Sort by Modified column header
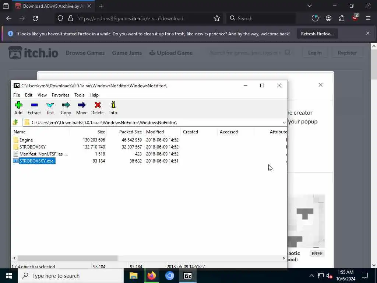Viewport: 377px width, 283px height. coord(162,132)
